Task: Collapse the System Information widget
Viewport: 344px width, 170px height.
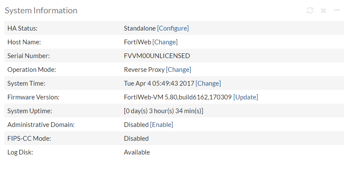Action: click(337, 10)
